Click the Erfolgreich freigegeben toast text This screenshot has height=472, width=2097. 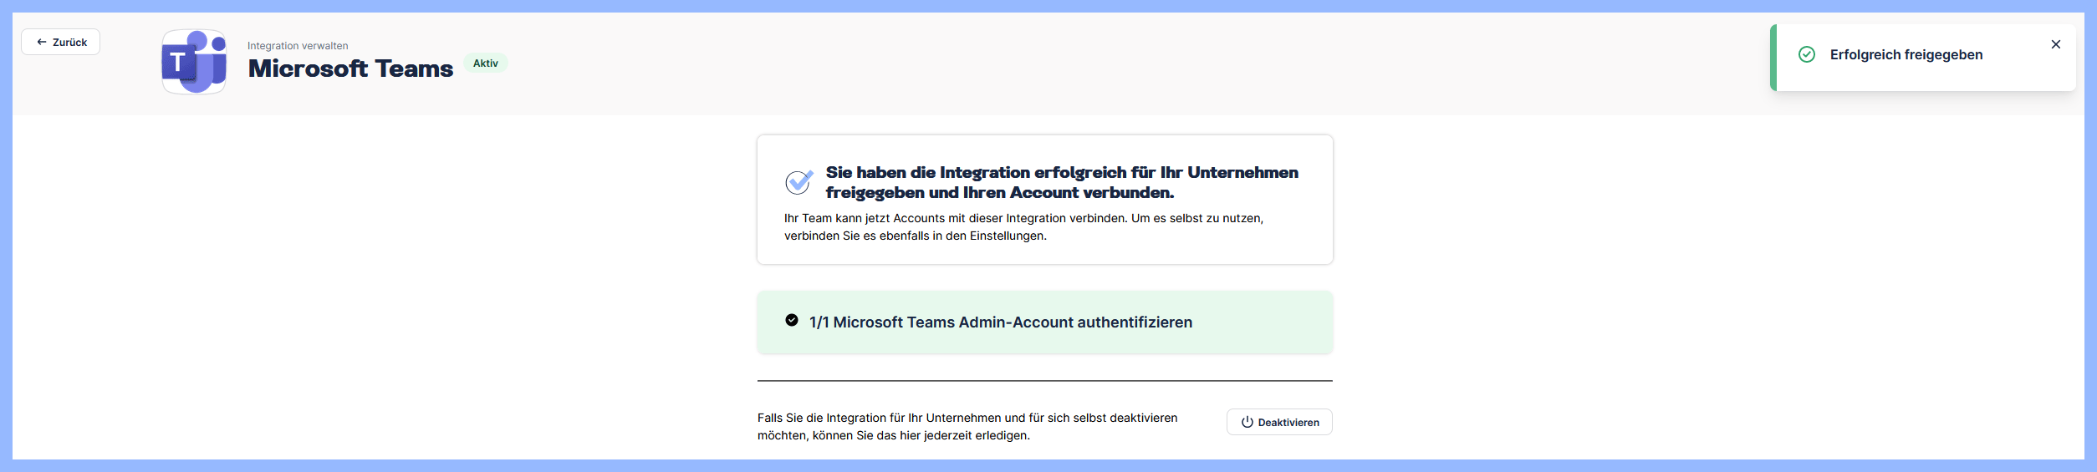[1906, 55]
